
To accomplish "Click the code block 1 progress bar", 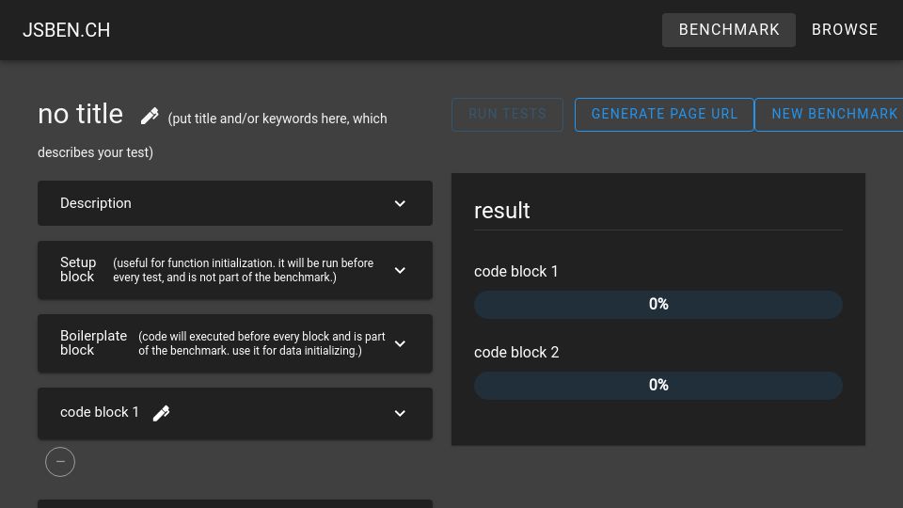I will click(x=658, y=305).
